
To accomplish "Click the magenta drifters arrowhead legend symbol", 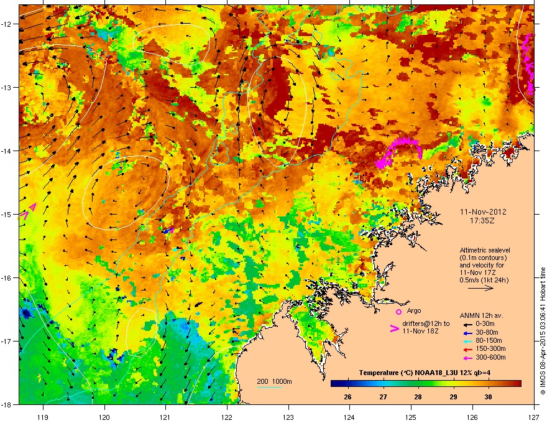I will pos(394,328).
